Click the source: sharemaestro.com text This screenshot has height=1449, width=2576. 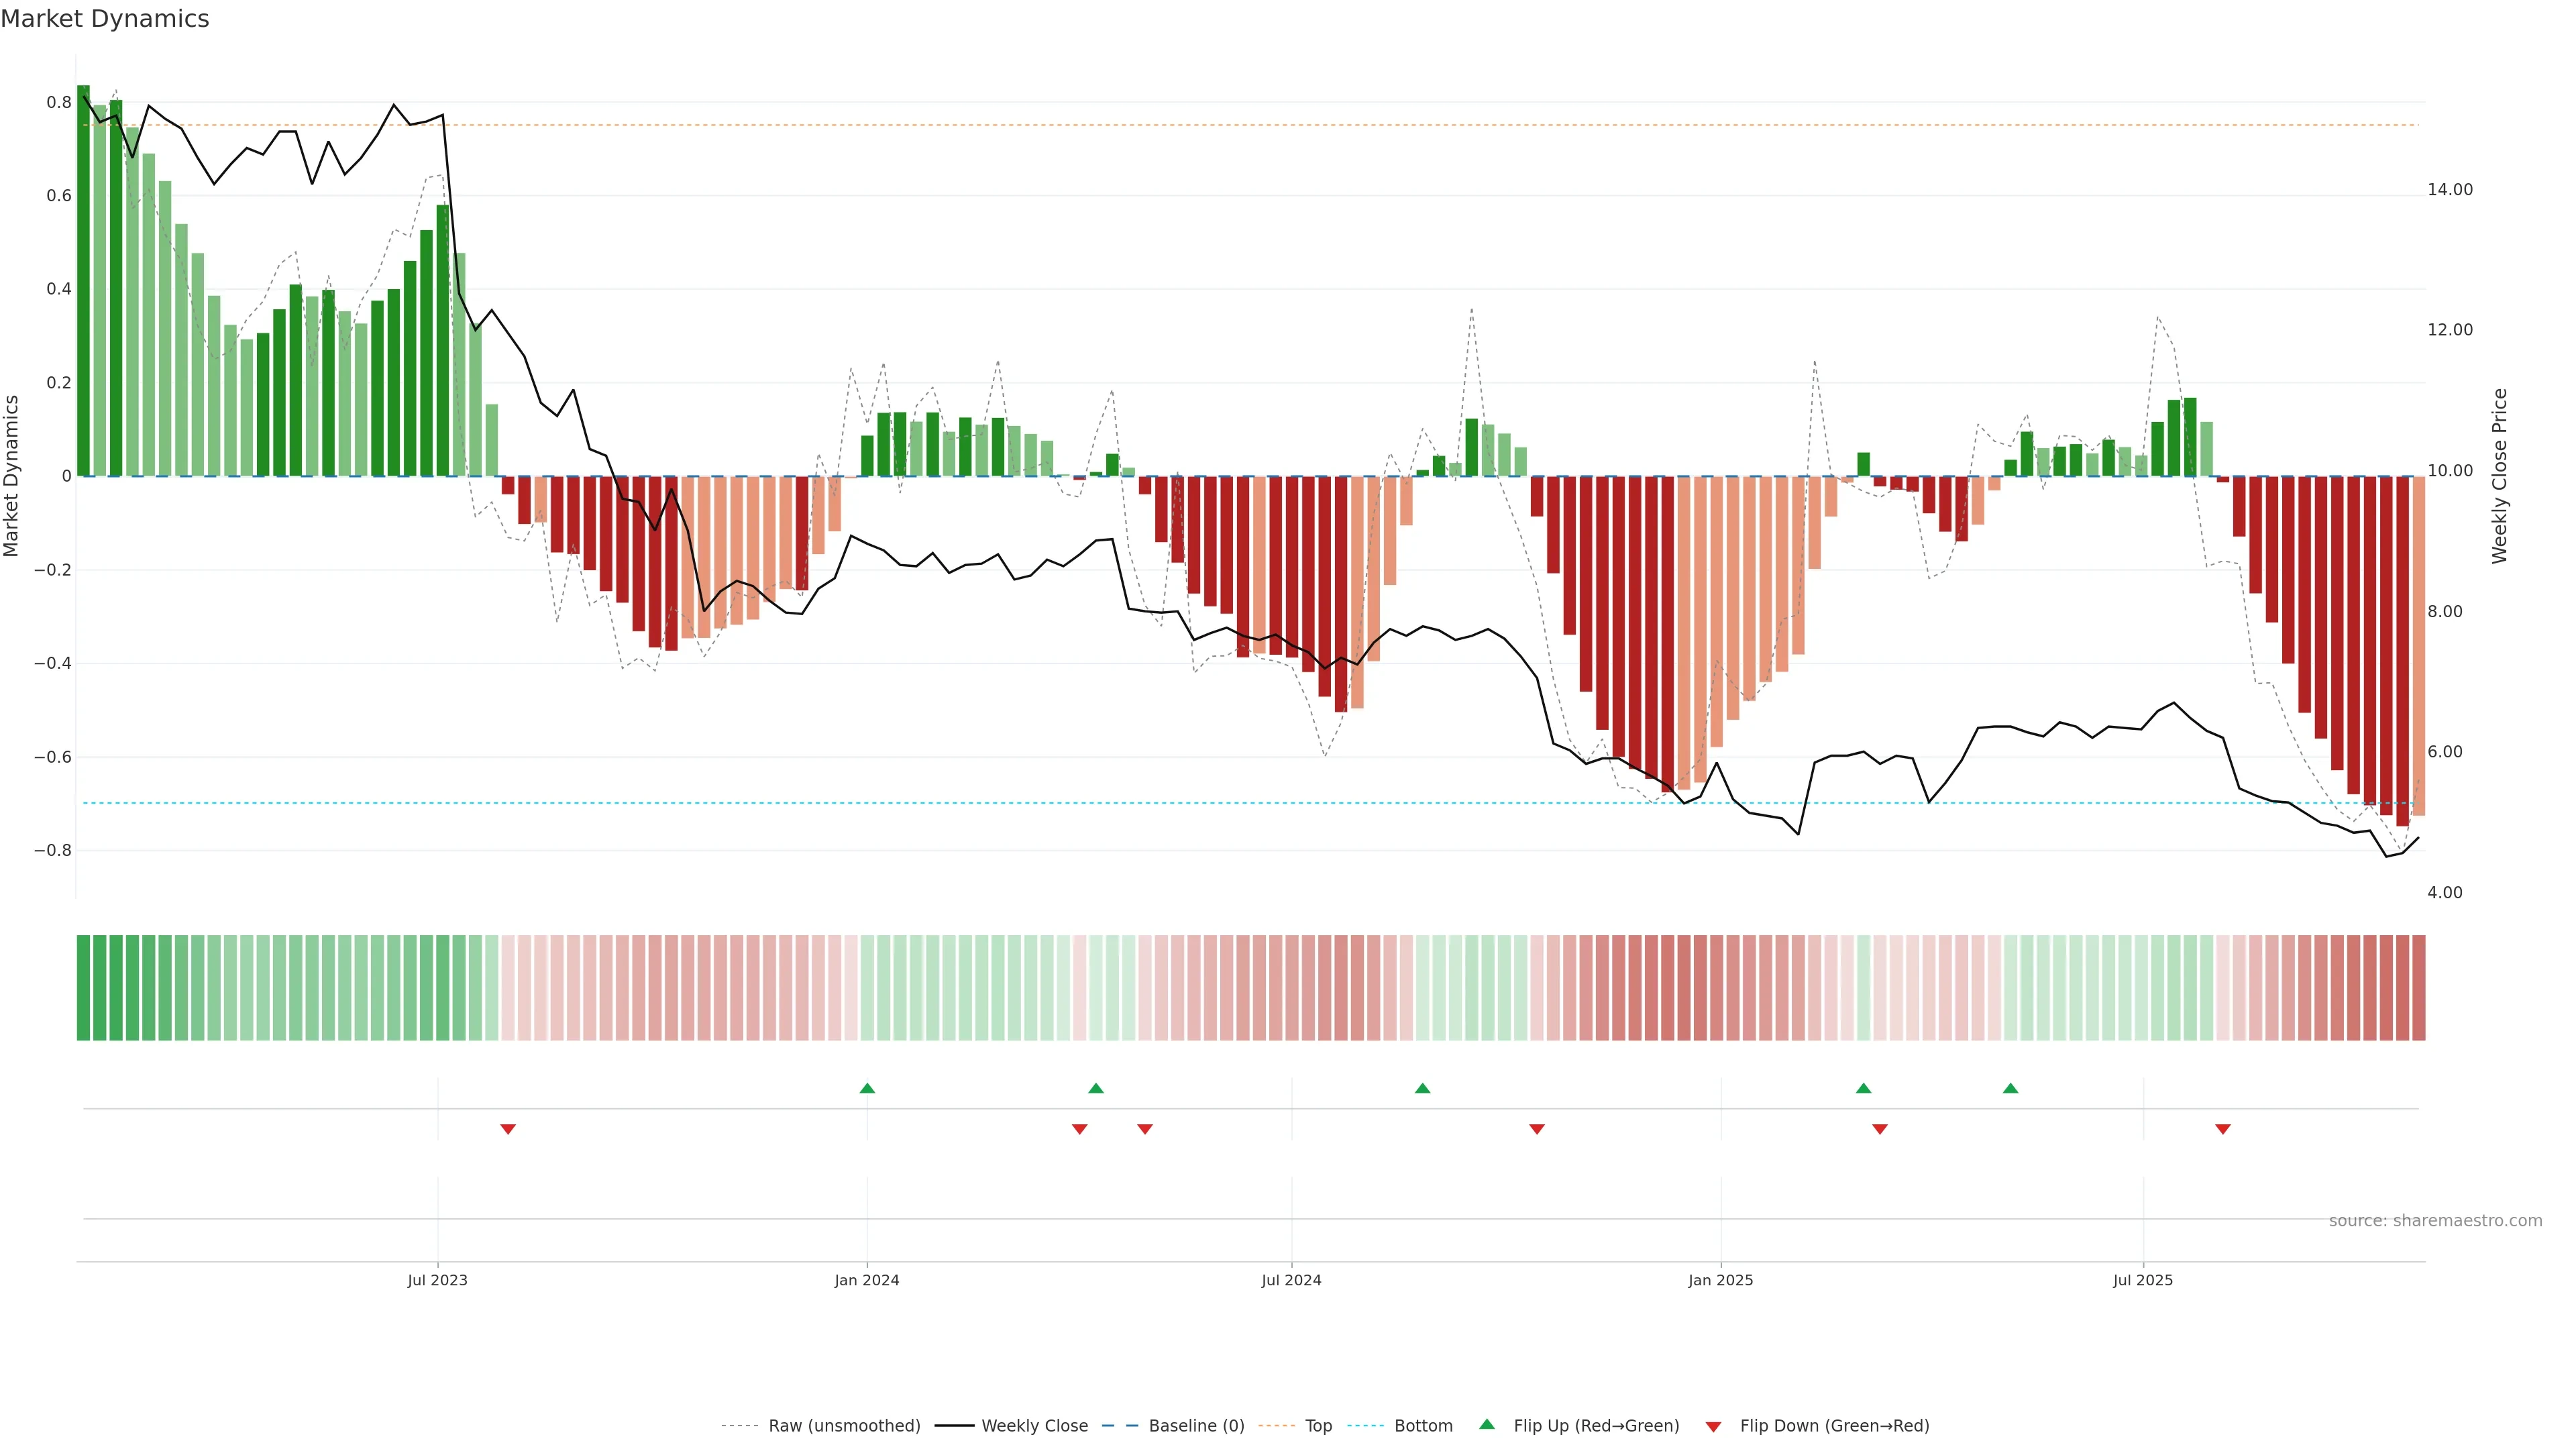[x=2435, y=1221]
